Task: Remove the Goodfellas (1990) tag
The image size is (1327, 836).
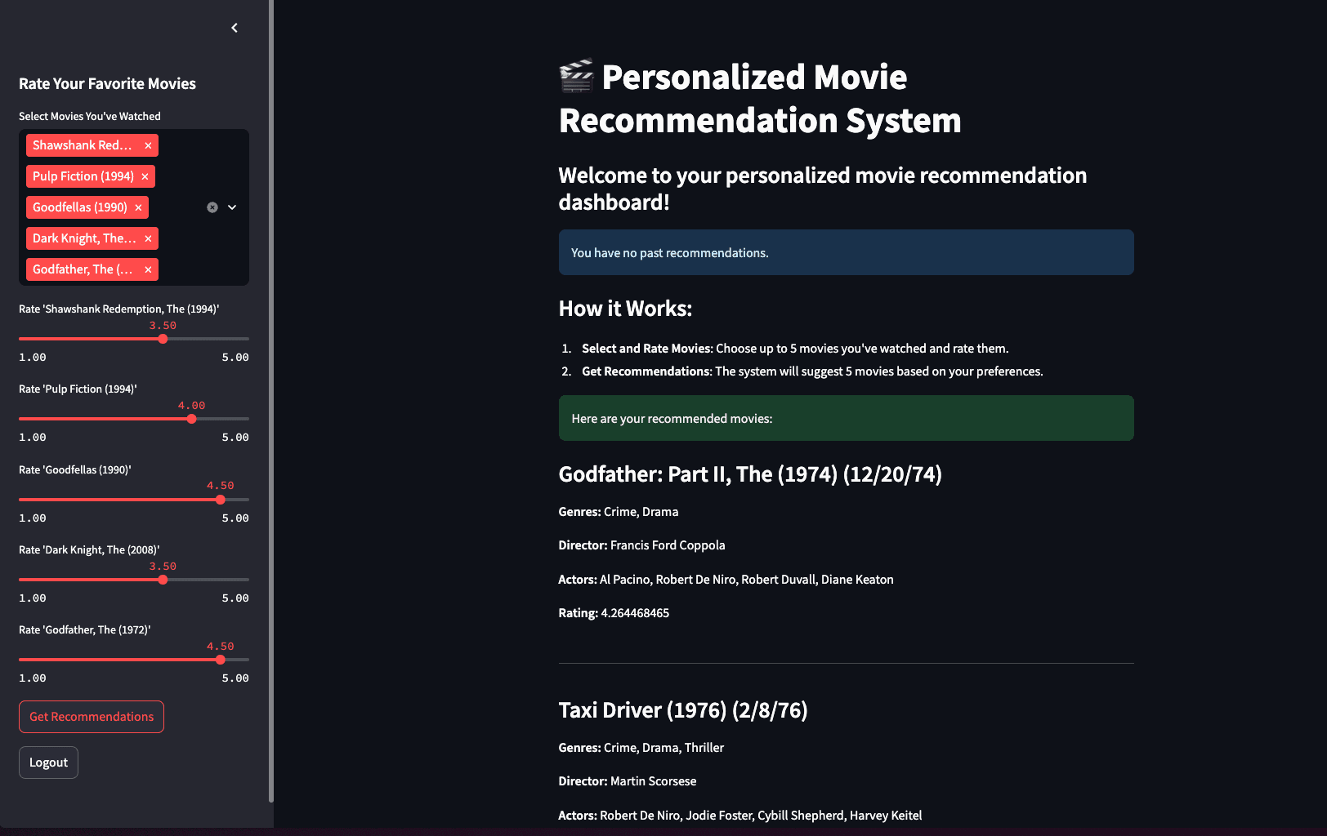Action: coord(138,207)
